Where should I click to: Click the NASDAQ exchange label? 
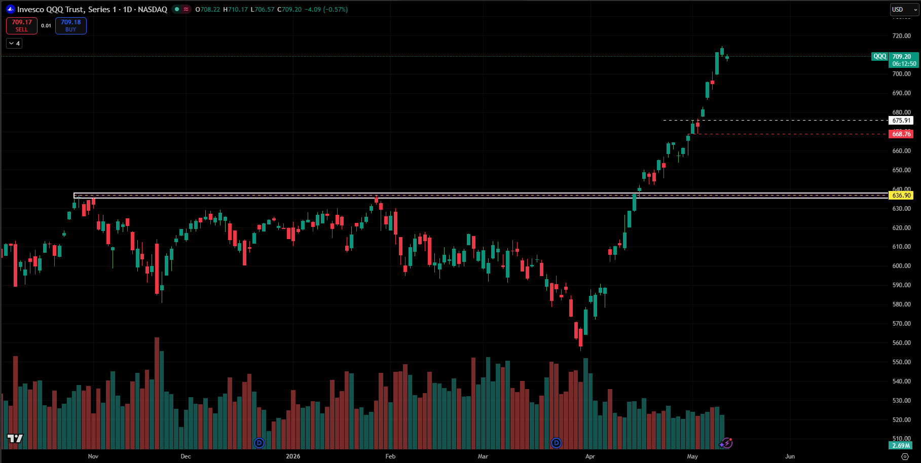(153, 9)
